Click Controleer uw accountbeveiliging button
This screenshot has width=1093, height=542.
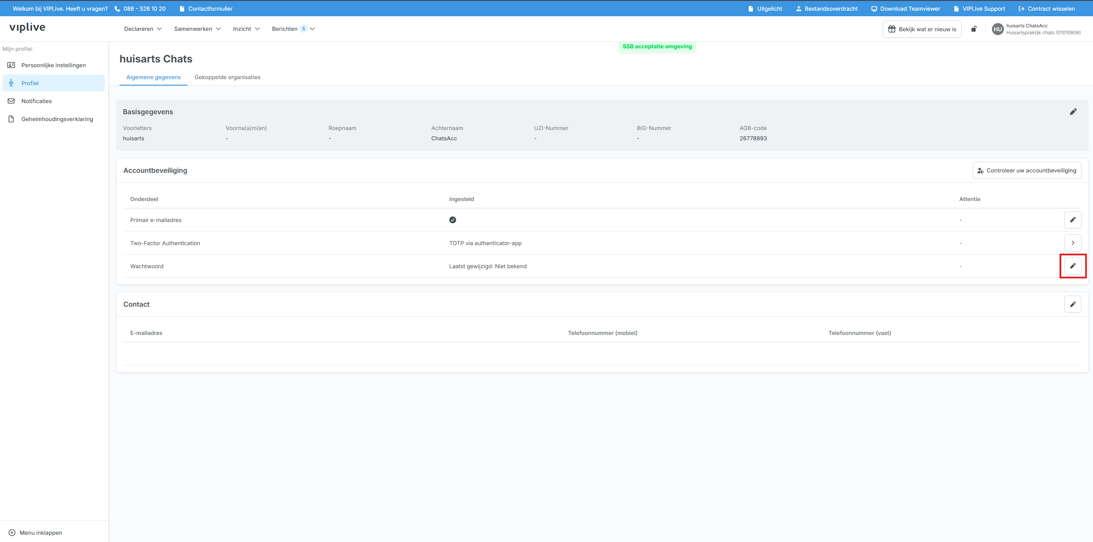[1027, 170]
